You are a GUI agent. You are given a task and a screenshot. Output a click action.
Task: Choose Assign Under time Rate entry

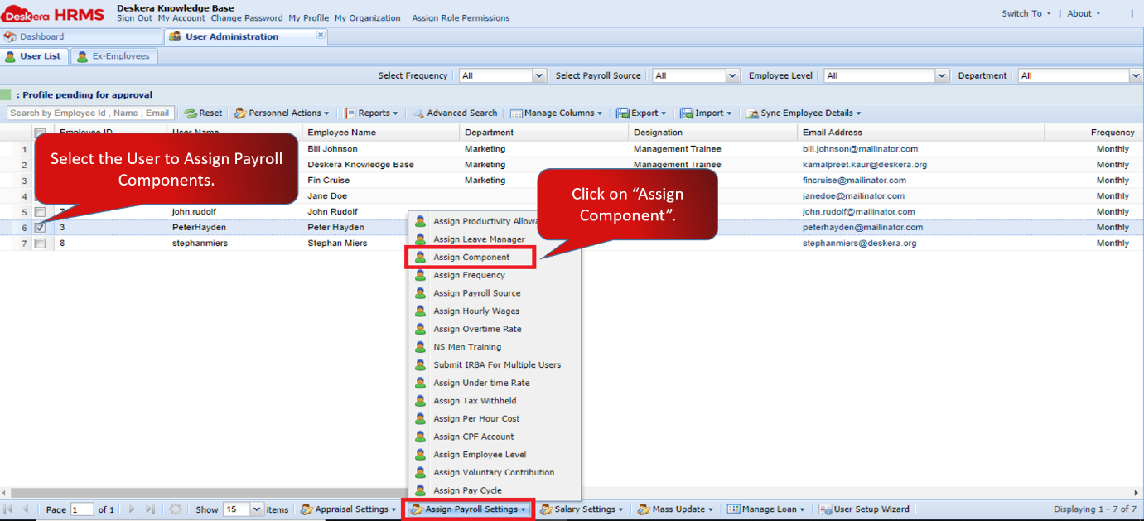pos(495,383)
